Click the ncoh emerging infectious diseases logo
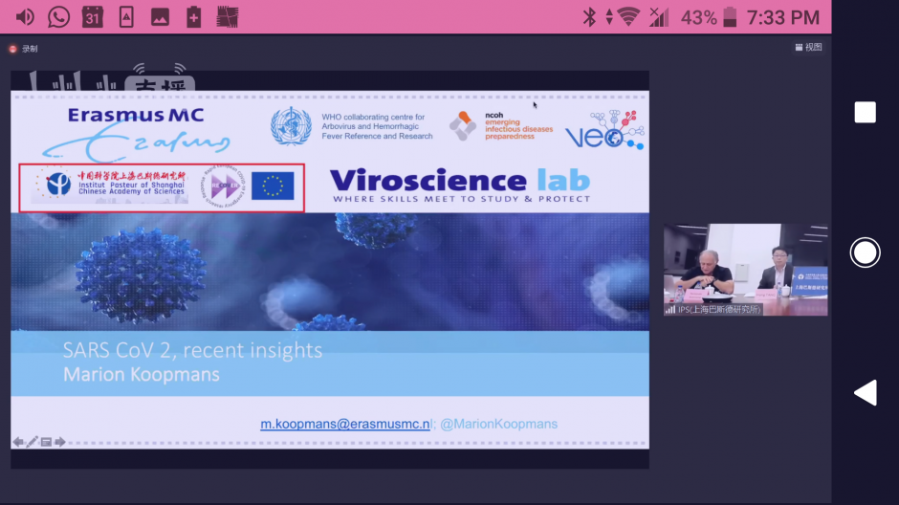 click(x=500, y=126)
